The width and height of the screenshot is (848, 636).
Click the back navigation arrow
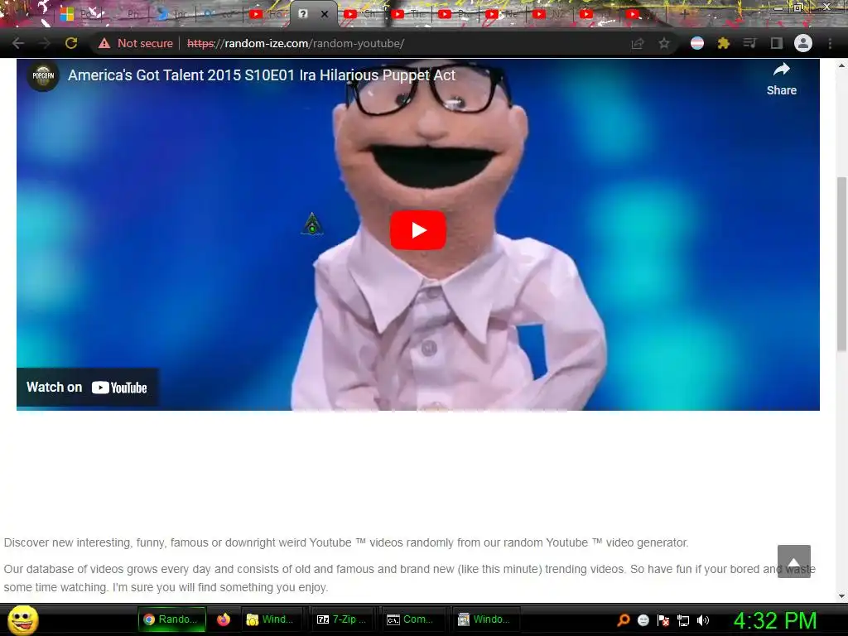click(x=18, y=43)
